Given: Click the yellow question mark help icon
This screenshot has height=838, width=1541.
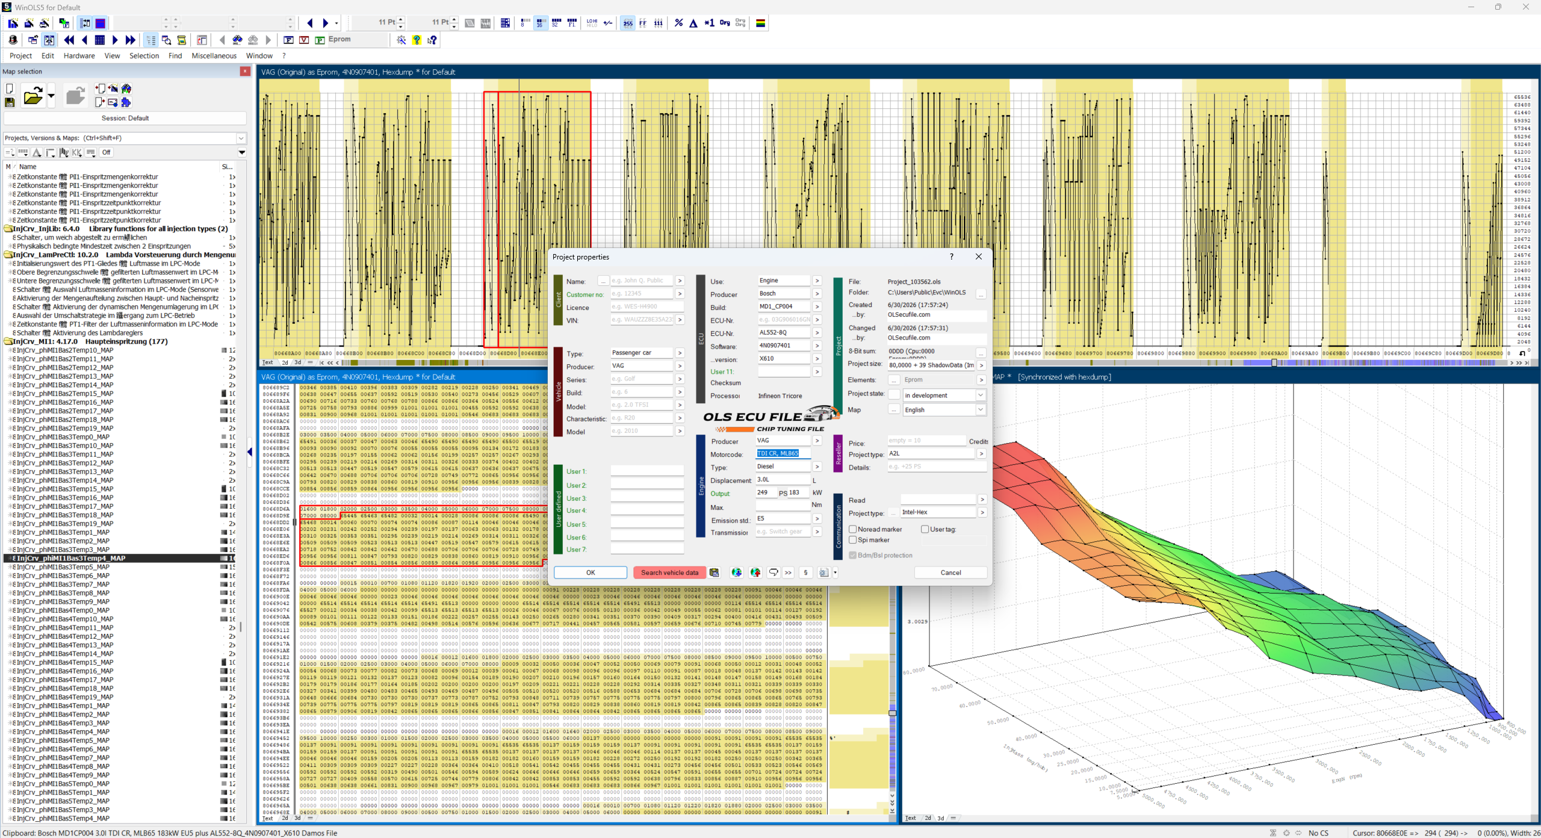Looking at the screenshot, I should click(417, 40).
